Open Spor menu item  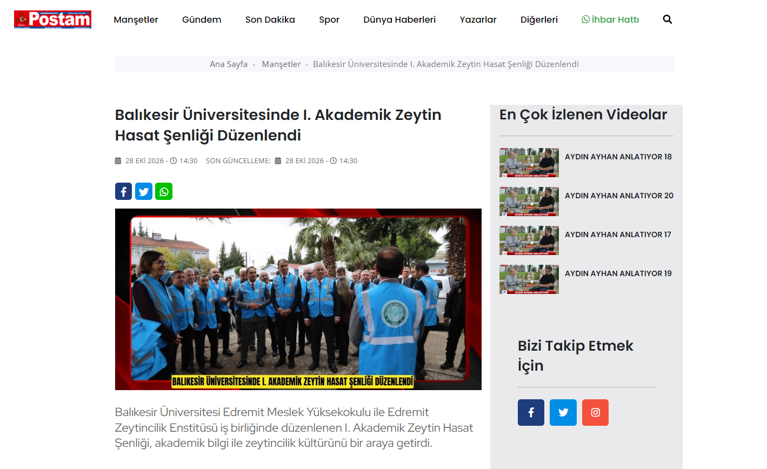pos(329,19)
